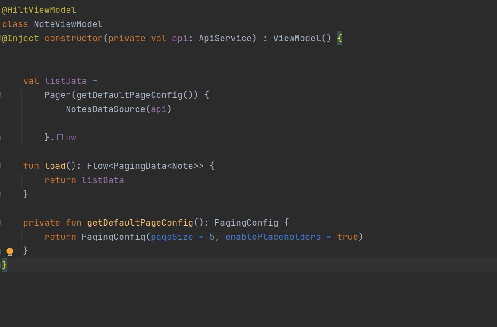The height and width of the screenshot is (327, 497).
Task: Collapse the private getDefaultPageConfig fold marker
Action: 1,222
